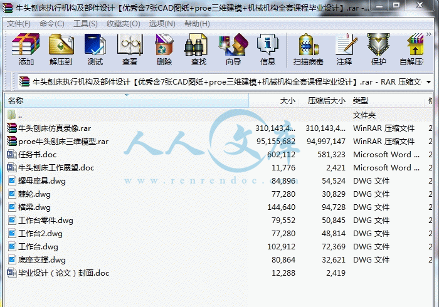Click packed size value 94,997,147
This screenshot has height=307, width=439.
tap(326, 141)
